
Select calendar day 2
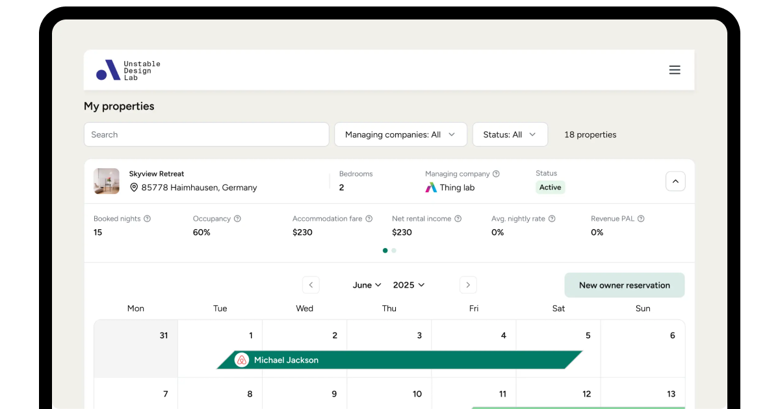305,349
